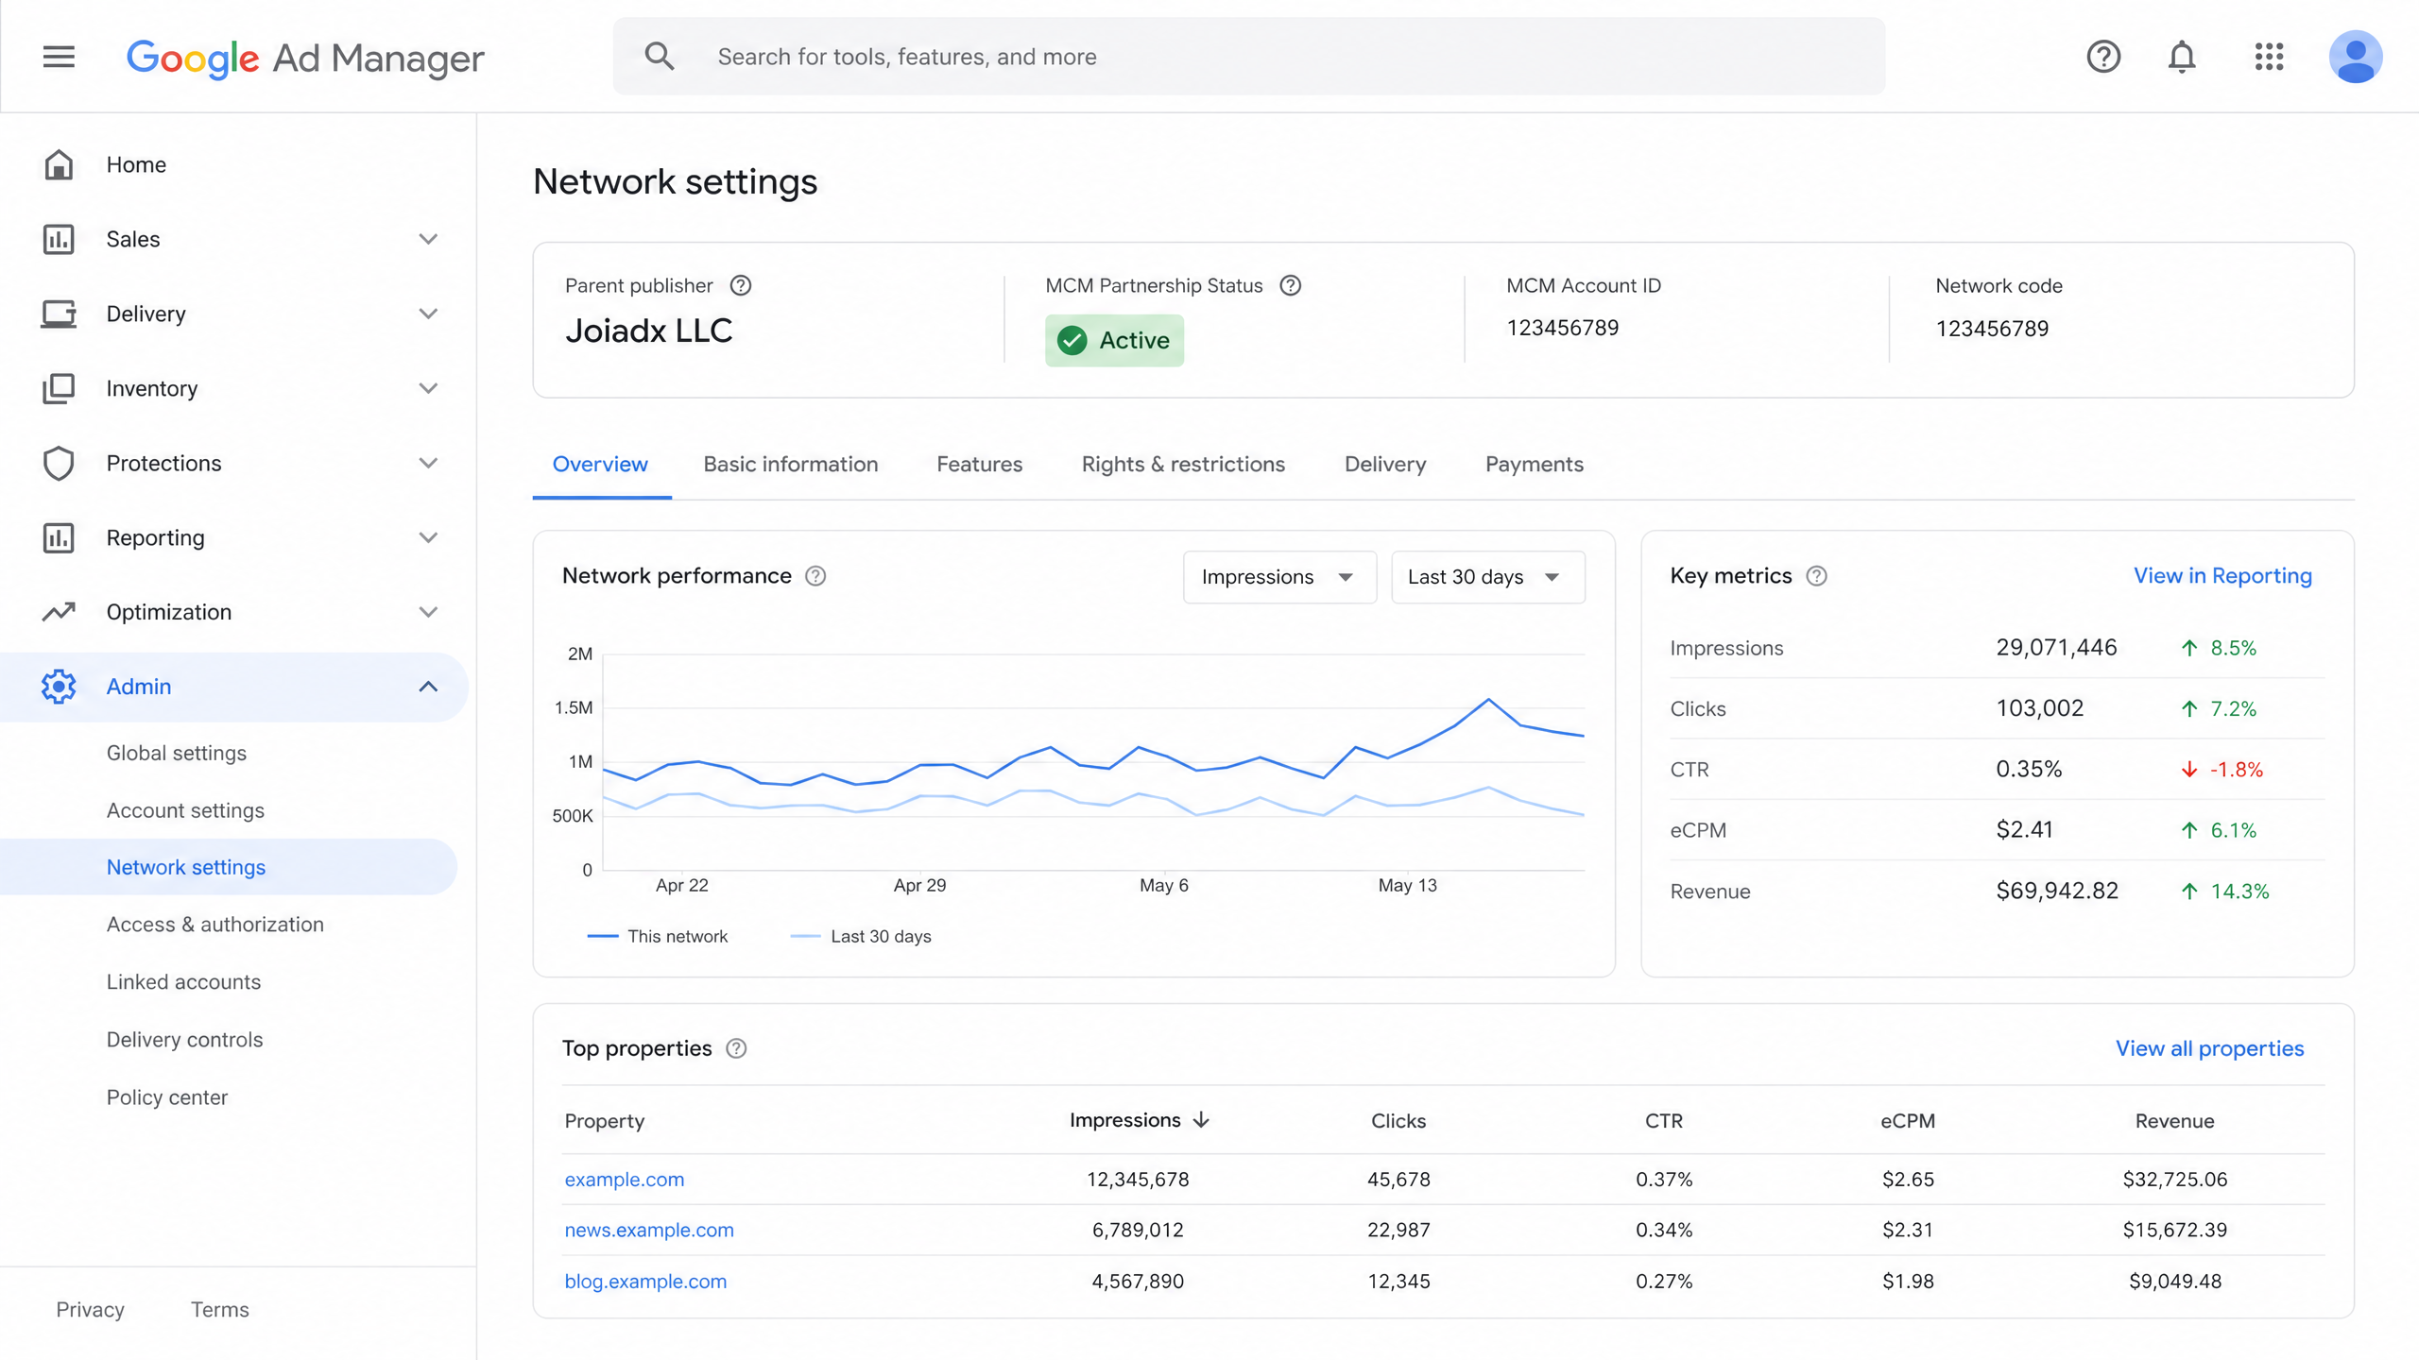Open Policy center in sidebar
The image size is (2419, 1360).
pyautogui.click(x=167, y=1097)
